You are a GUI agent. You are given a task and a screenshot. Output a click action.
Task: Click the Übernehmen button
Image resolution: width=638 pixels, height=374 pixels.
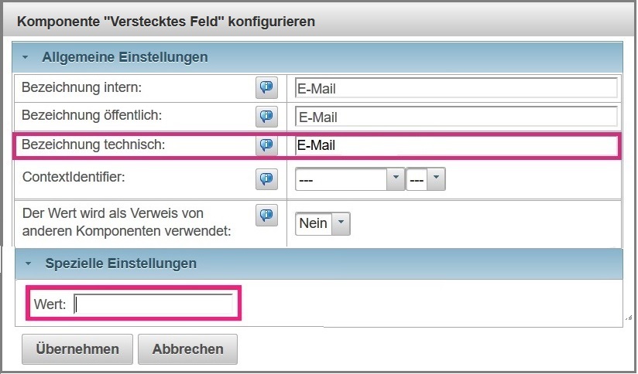point(77,348)
